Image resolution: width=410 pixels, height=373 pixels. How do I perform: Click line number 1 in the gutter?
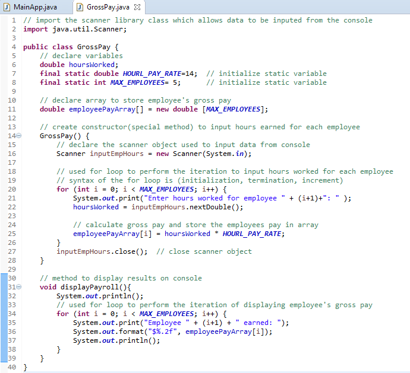pyautogui.click(x=14, y=20)
